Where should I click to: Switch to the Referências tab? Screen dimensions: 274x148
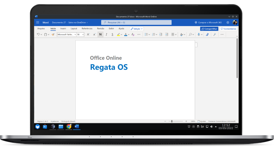click(x=87, y=28)
